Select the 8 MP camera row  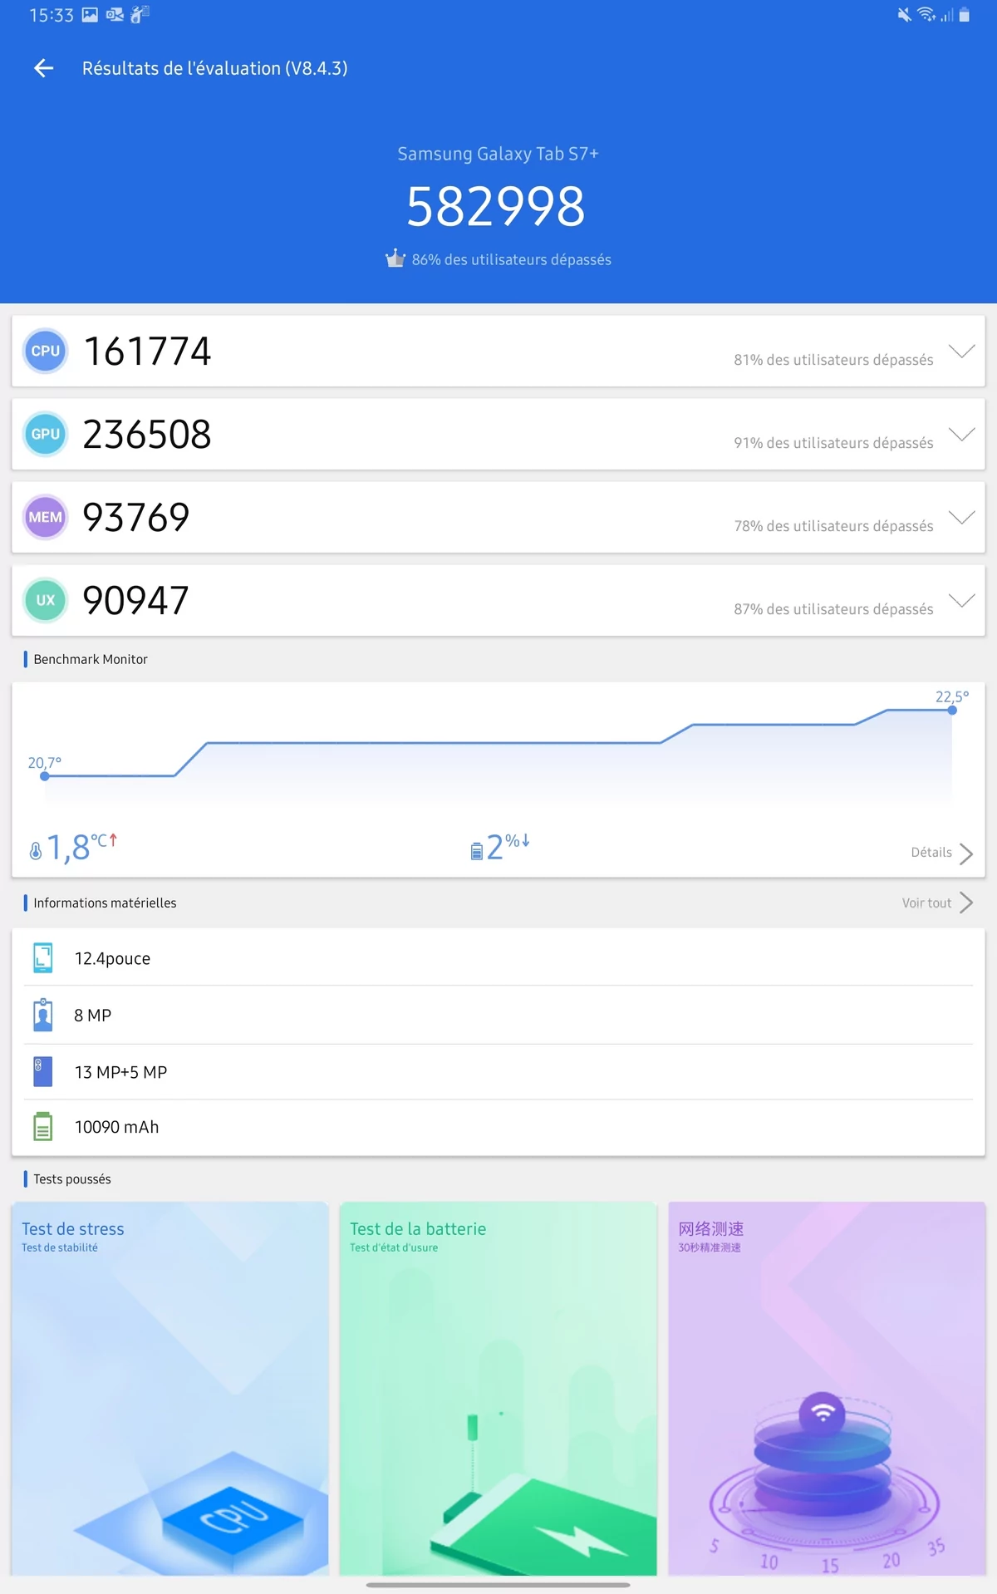[x=498, y=1015]
